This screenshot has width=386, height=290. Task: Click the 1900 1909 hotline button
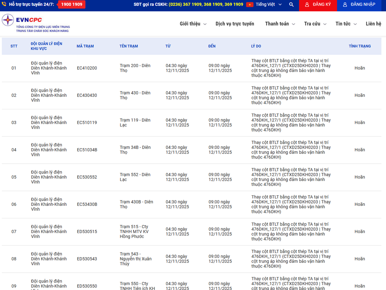pyautogui.click(x=72, y=5)
